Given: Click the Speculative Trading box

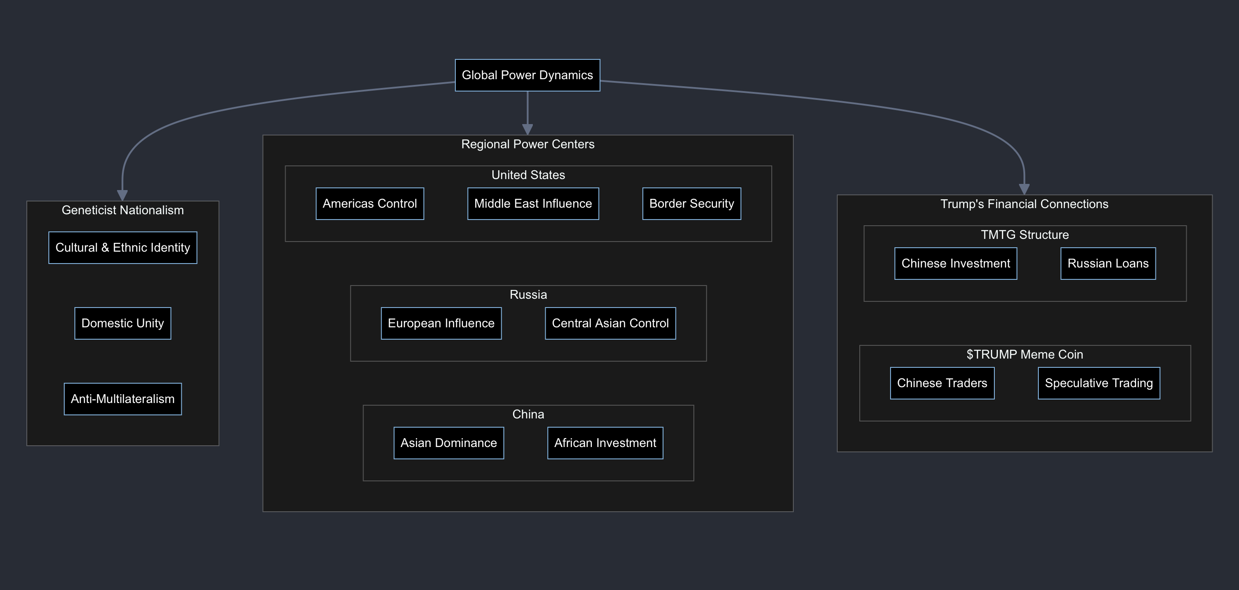Looking at the screenshot, I should pyautogui.click(x=1099, y=383).
